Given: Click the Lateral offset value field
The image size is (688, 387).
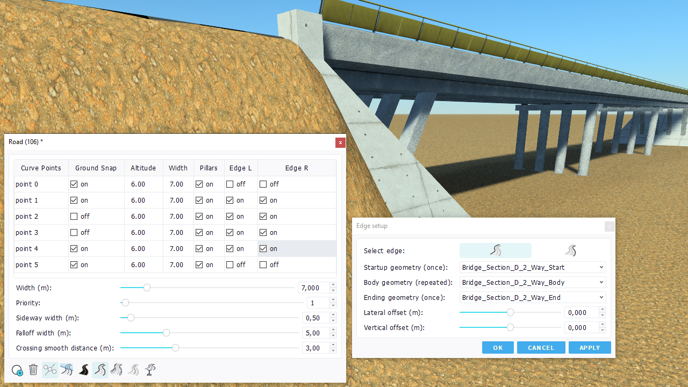Looking at the screenshot, I should (x=582, y=312).
